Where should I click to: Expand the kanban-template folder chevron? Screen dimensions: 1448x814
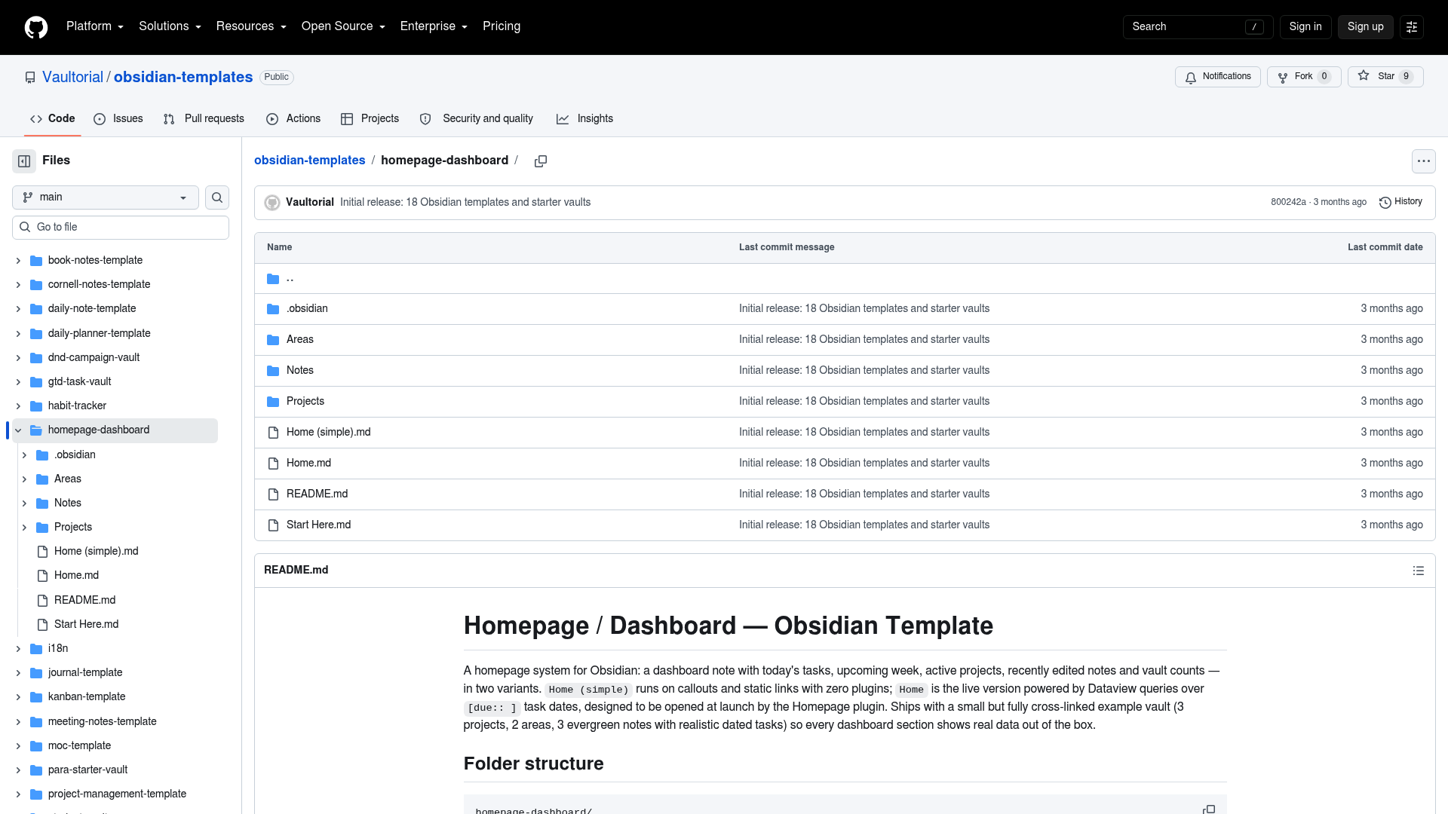point(18,697)
